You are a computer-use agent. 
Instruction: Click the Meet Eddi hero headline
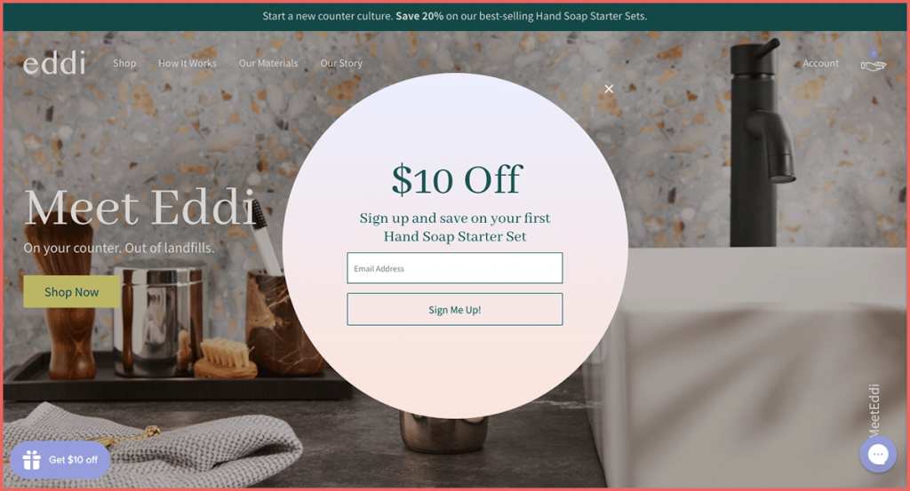[140, 208]
